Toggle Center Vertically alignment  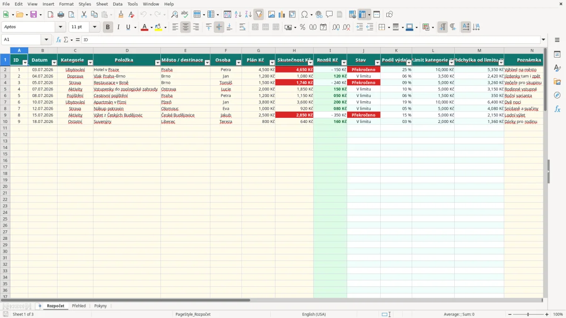[219, 27]
